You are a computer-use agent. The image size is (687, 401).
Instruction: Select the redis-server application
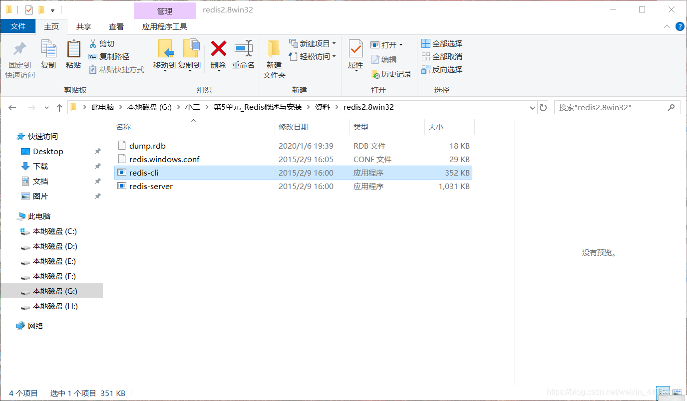pos(293,186)
